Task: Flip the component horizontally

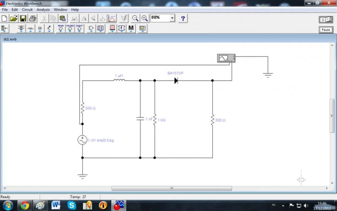Action: (x=84, y=18)
